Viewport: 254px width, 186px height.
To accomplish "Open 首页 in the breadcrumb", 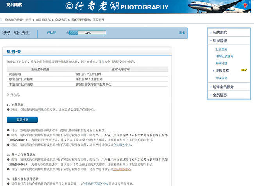I will point(29,20).
